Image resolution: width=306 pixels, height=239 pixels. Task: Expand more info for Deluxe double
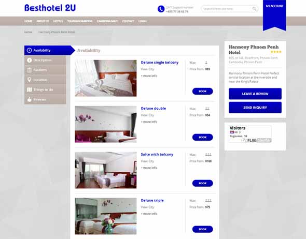pos(149,122)
